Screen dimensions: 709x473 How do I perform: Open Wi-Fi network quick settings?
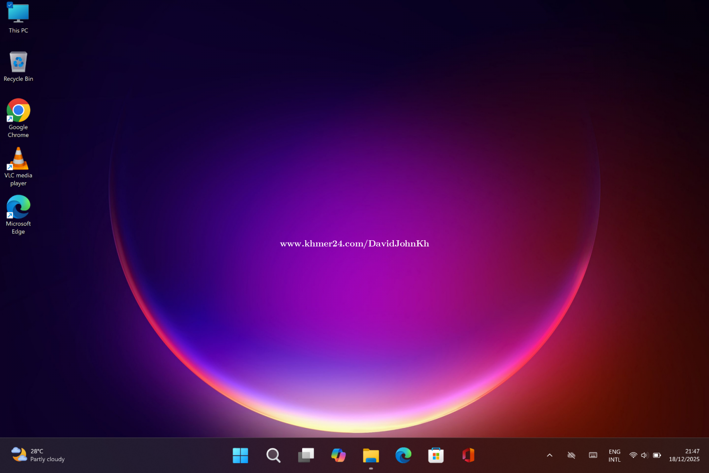coord(633,455)
